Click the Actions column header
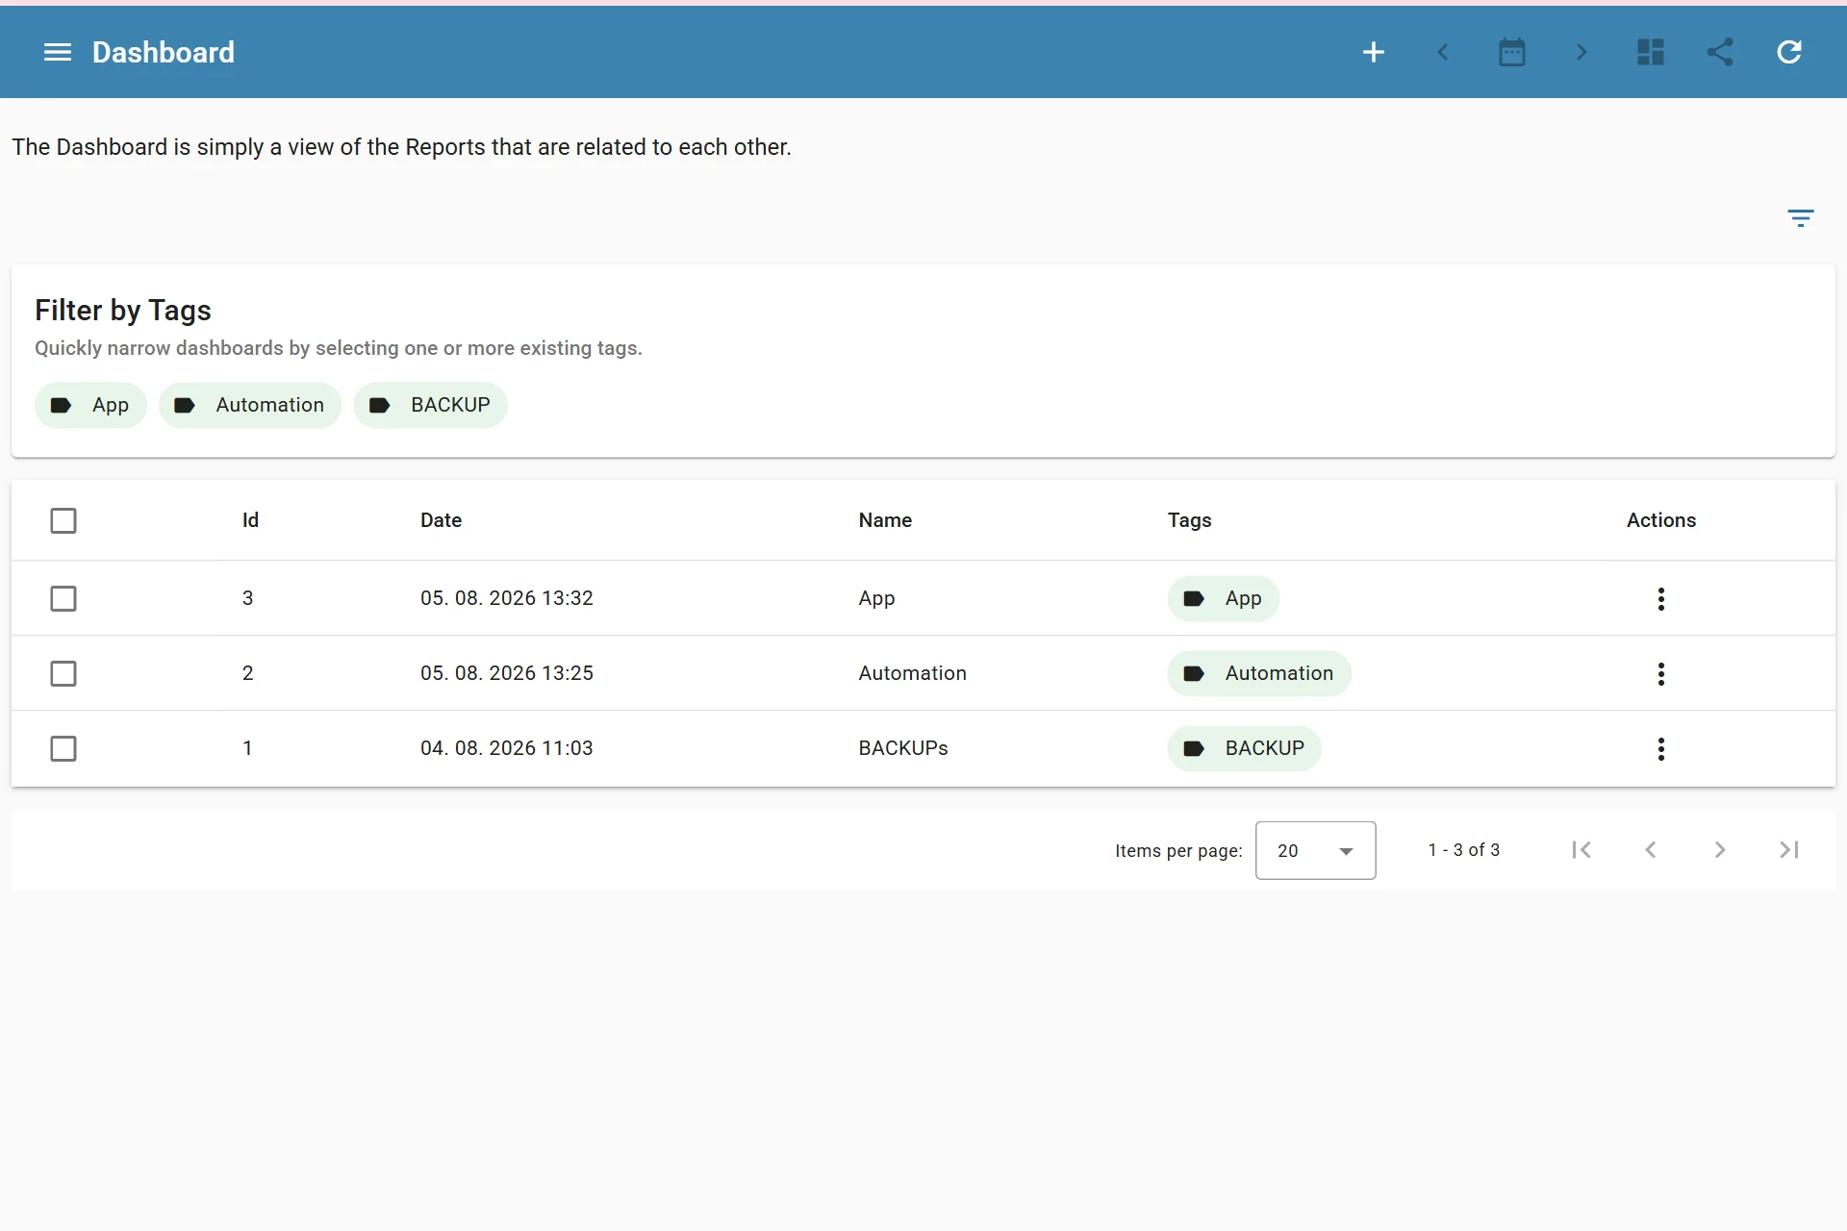The image size is (1847, 1231). [1661, 520]
